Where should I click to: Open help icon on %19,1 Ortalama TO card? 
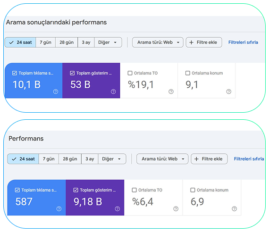tap(171, 91)
